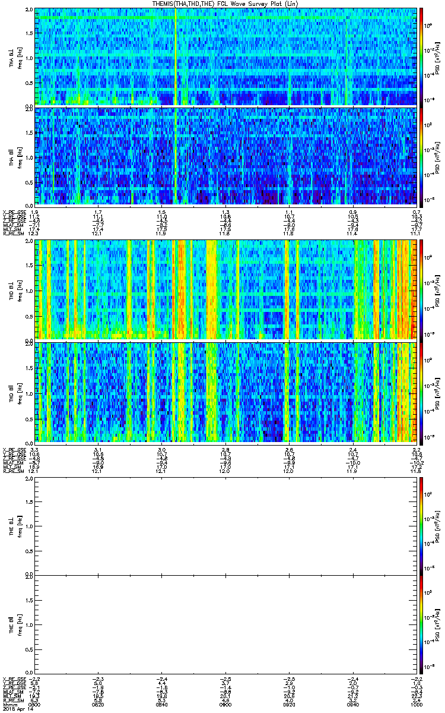The image size is (445, 713).
Task: Click the THE B∥ PSD color bar
Action: click(x=421, y=624)
